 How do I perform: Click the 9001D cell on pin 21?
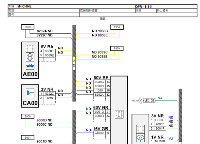[99, 112]
